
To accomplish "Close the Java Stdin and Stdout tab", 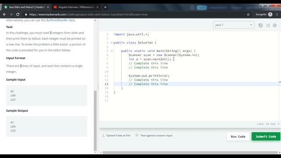I will 48,7.
